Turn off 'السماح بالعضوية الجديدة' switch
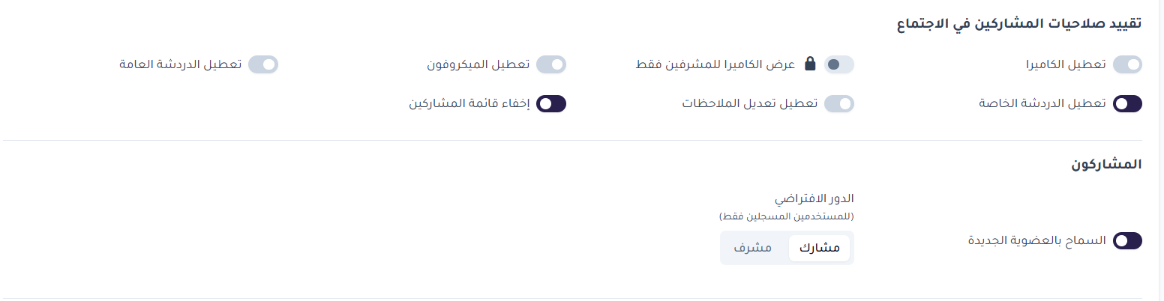Image resolution: width=1164 pixels, height=301 pixels. click(1127, 240)
